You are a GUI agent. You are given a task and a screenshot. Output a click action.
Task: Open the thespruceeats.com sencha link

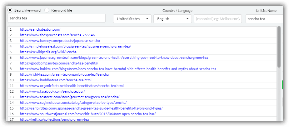[x=57, y=35]
